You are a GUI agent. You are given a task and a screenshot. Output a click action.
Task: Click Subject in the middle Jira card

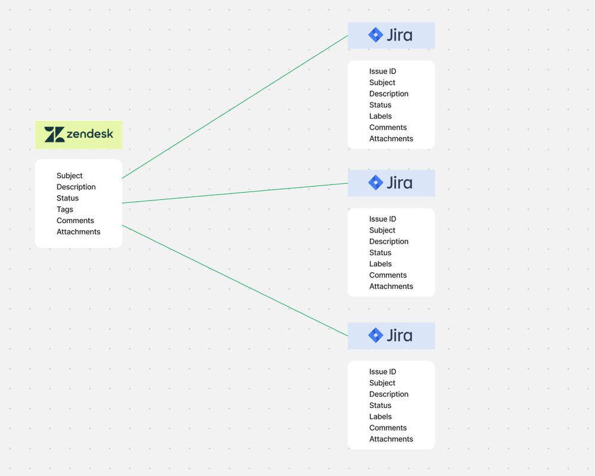(x=382, y=230)
